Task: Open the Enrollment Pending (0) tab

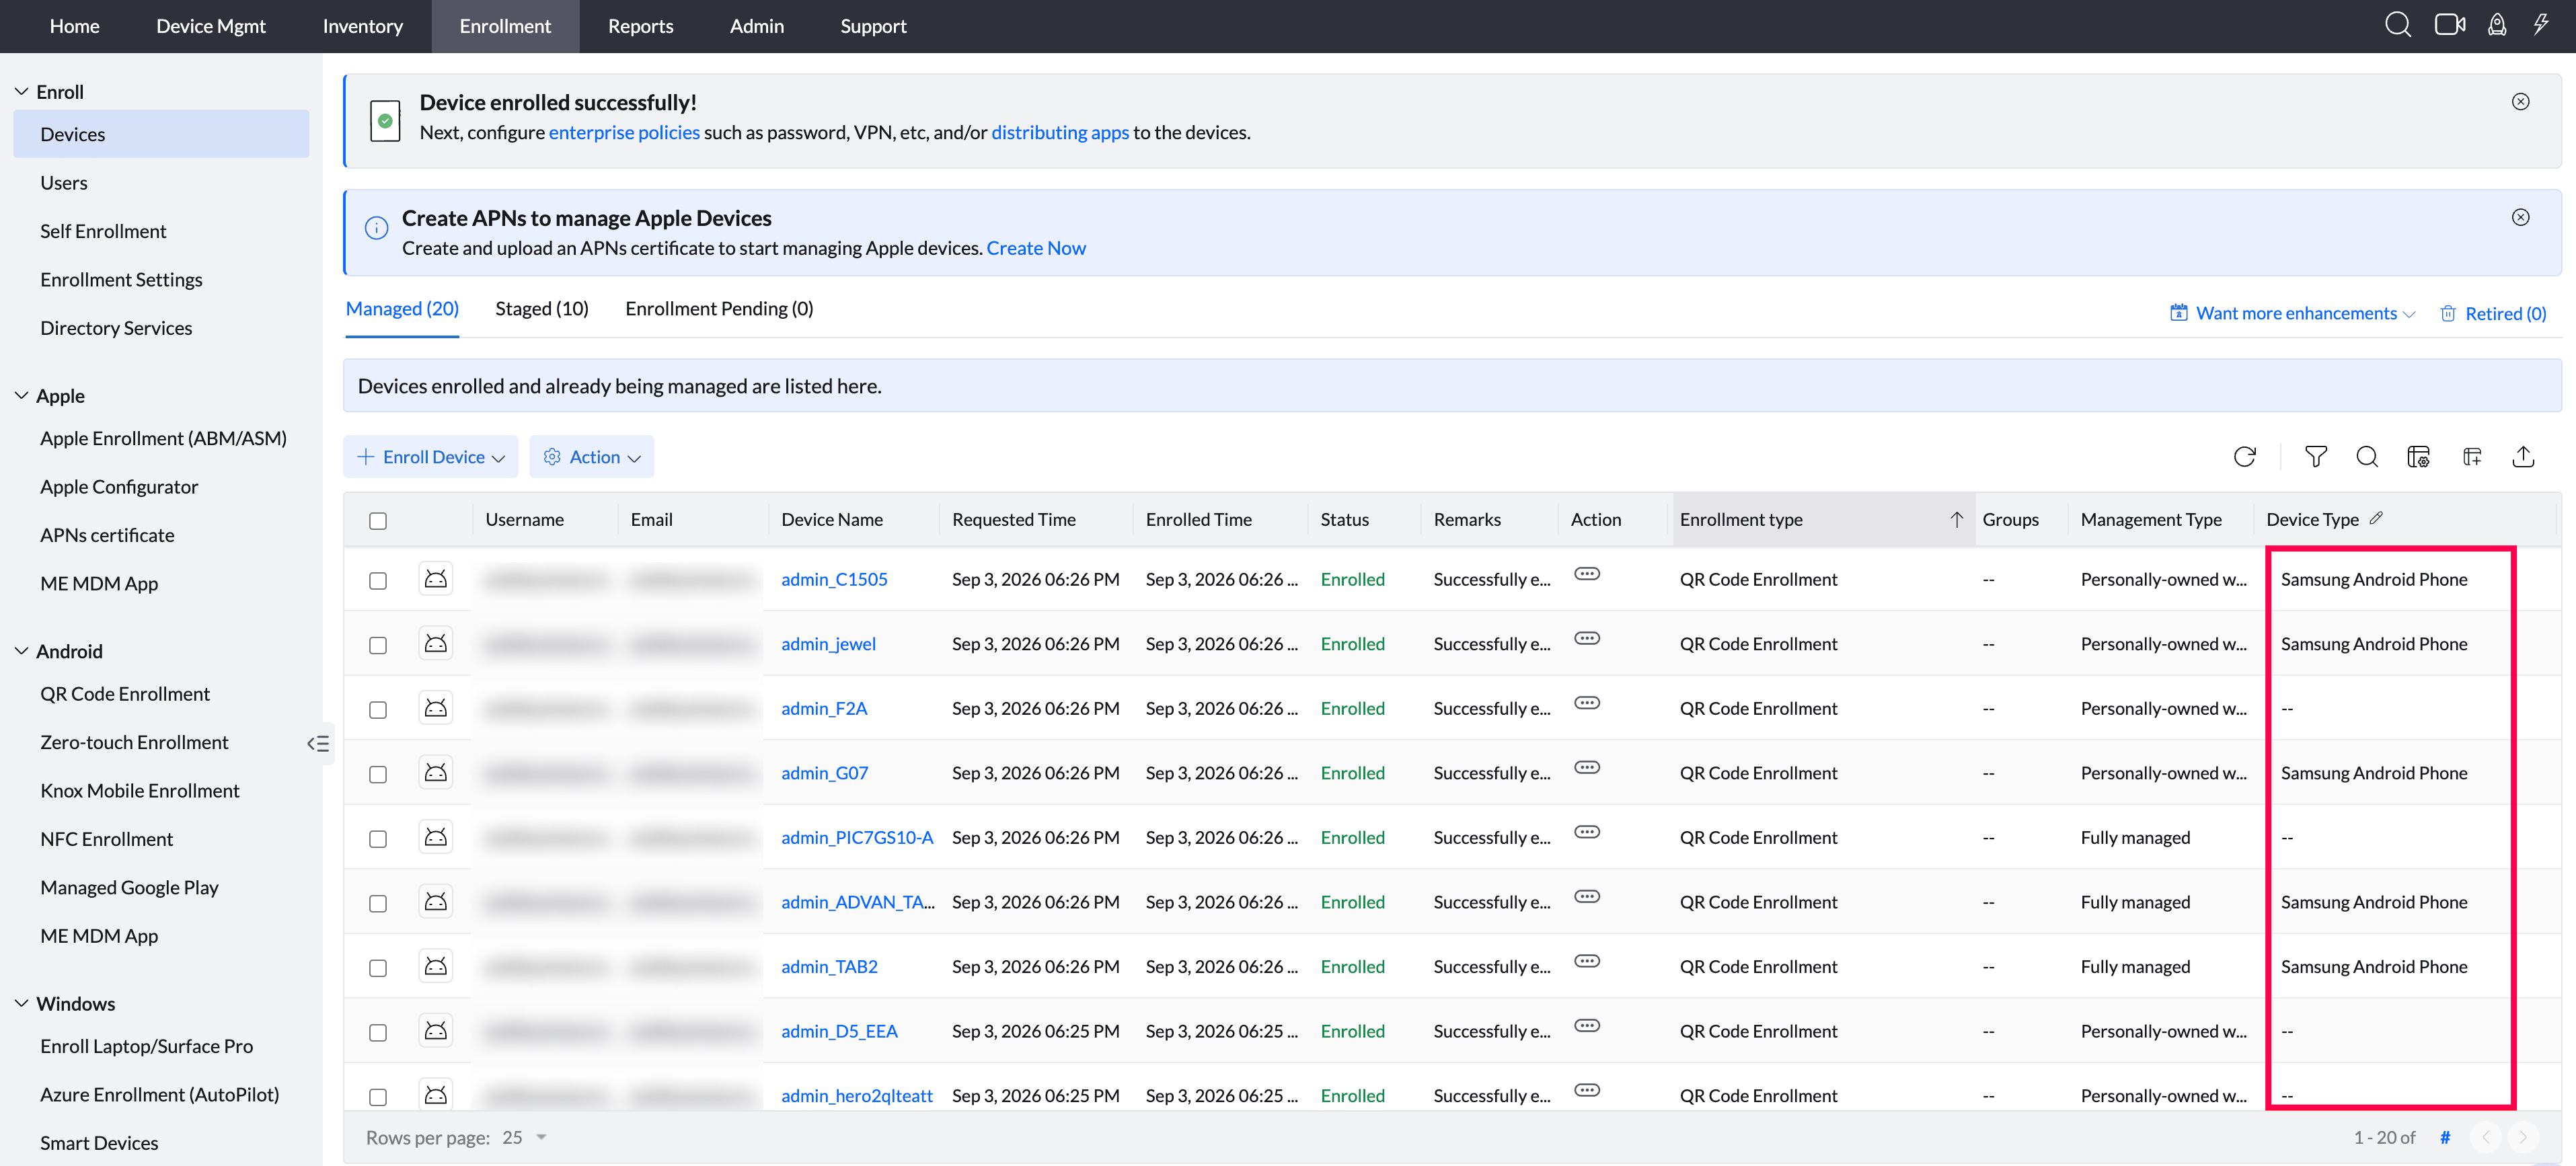Action: (x=719, y=308)
